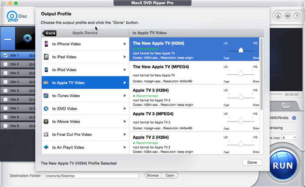Adjust Apple TV 2 (H264) quality slider

[241, 145]
